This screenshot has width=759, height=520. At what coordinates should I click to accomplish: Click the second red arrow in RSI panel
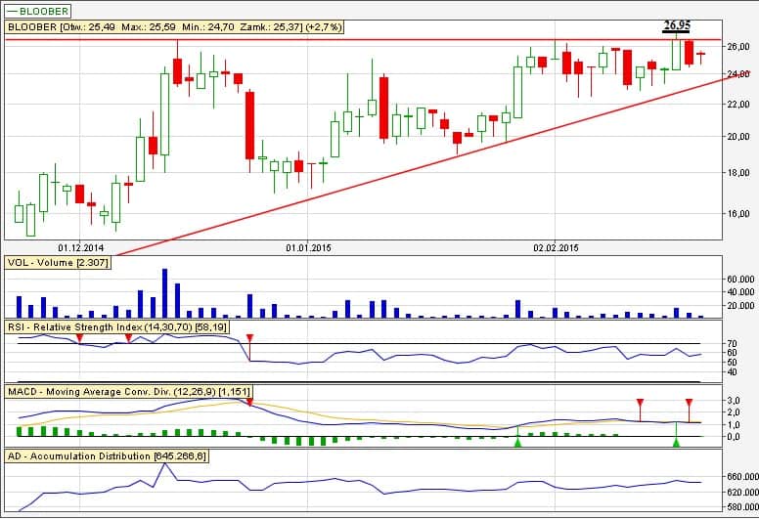coord(129,338)
